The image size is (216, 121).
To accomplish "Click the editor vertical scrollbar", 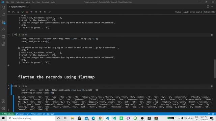I will click(215, 69).
